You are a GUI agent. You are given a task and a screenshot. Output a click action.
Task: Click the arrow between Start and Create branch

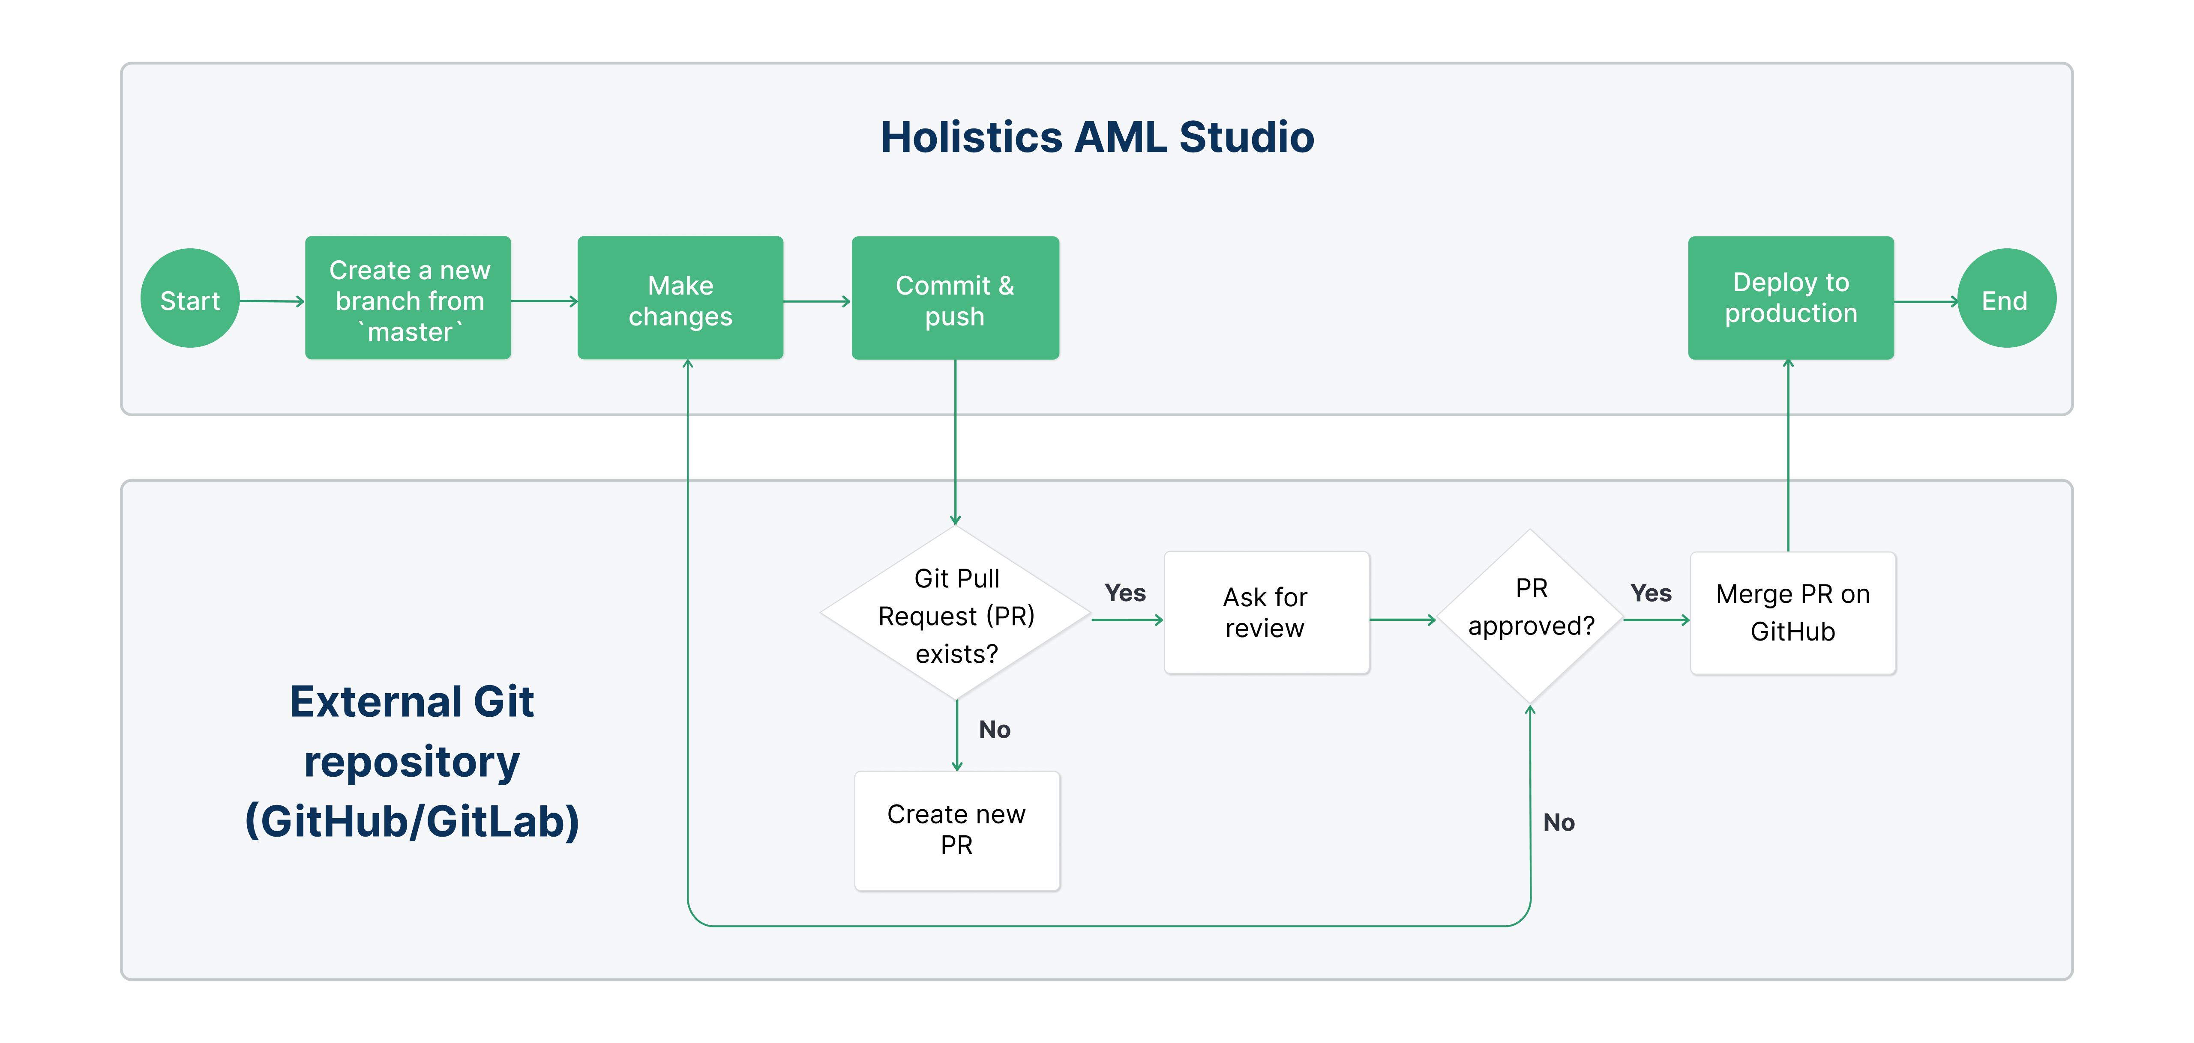[x=272, y=301]
